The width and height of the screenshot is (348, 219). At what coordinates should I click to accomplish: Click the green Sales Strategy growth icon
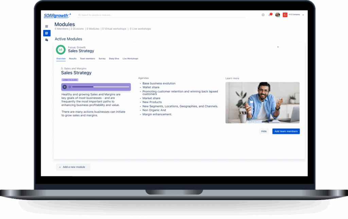click(x=61, y=50)
